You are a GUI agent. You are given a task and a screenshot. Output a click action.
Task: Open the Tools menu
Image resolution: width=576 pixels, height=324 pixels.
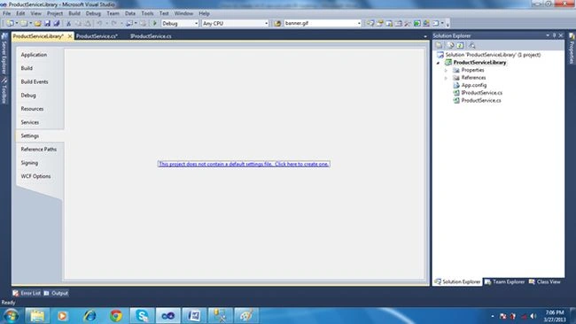point(147,13)
